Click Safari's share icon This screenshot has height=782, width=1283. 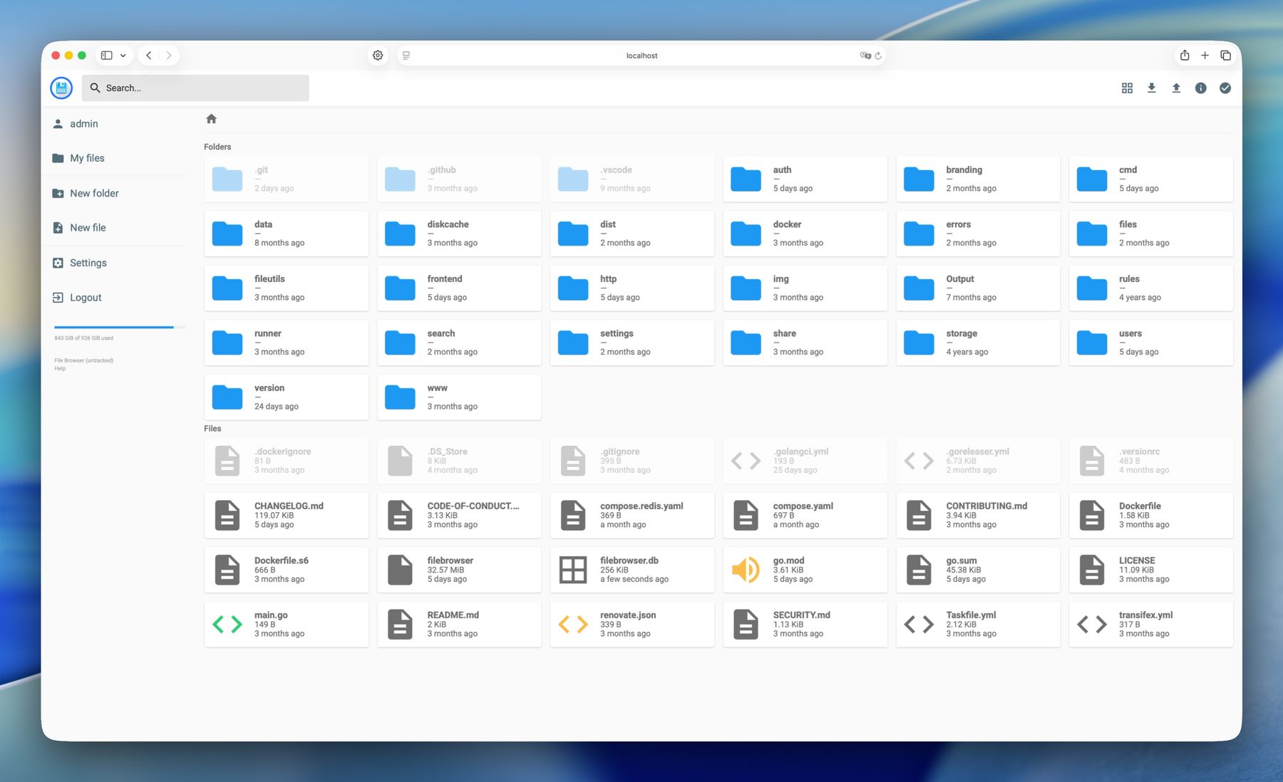click(1185, 55)
